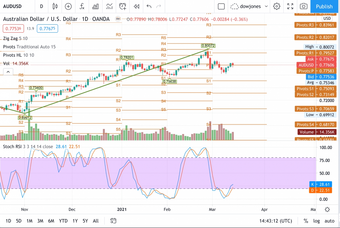
Task: Click the Pivots:R2 0.82017 price label
Action: (x=315, y=37)
